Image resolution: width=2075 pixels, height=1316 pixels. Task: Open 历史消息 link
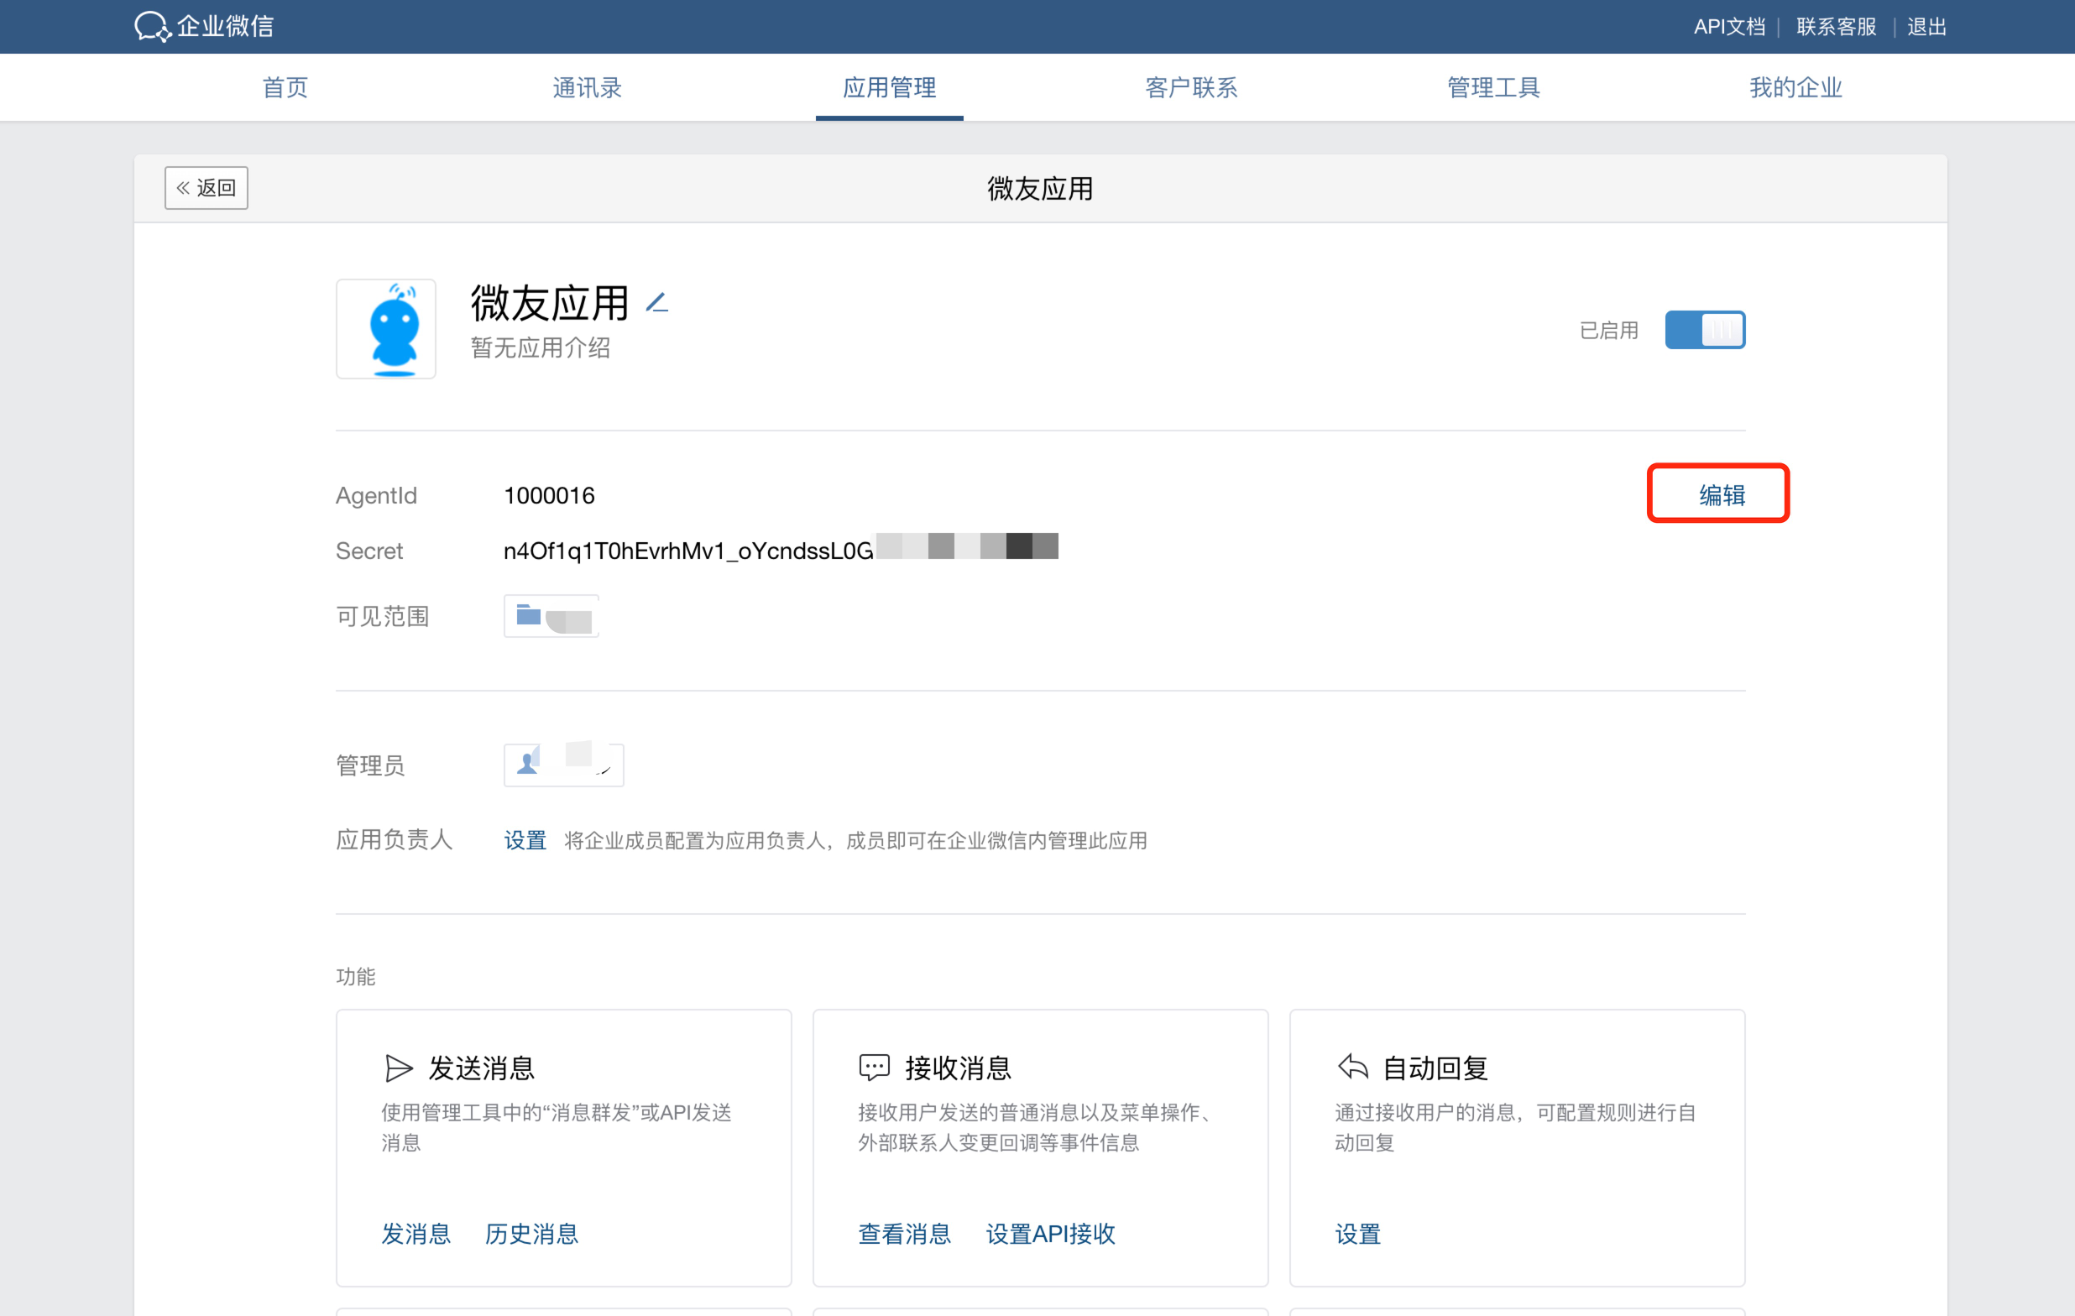[531, 1233]
